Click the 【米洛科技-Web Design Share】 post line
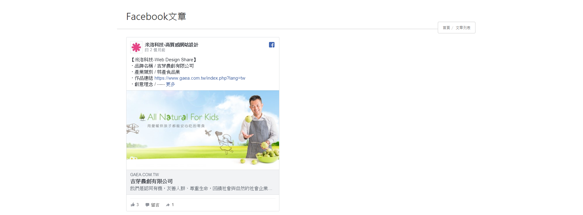Screen dimensions: 583x215 [x=164, y=60]
